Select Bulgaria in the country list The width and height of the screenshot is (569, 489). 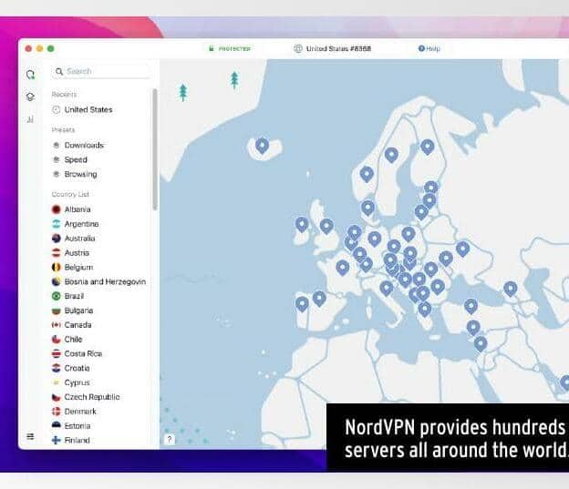coord(73,311)
